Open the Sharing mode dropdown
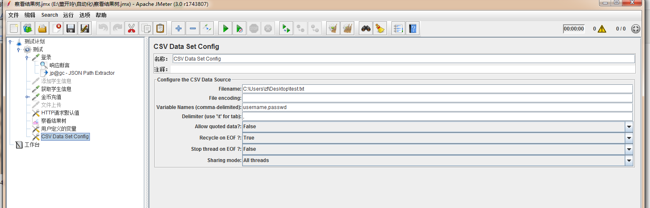The width and height of the screenshot is (650, 208). (629, 160)
